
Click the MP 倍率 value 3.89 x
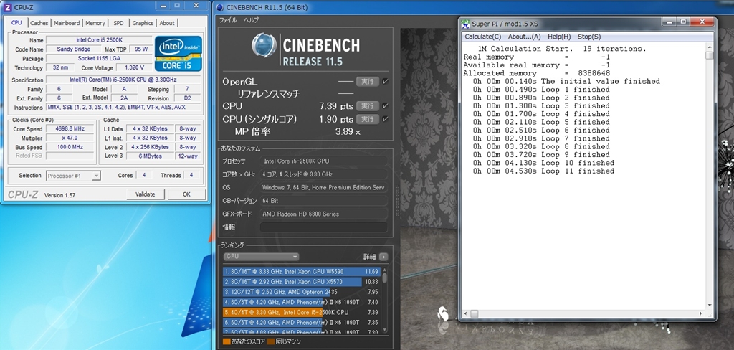348,132
